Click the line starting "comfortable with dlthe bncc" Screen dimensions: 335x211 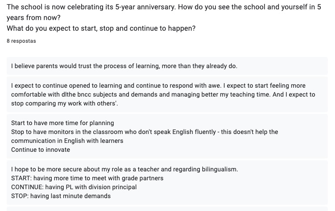click(163, 94)
